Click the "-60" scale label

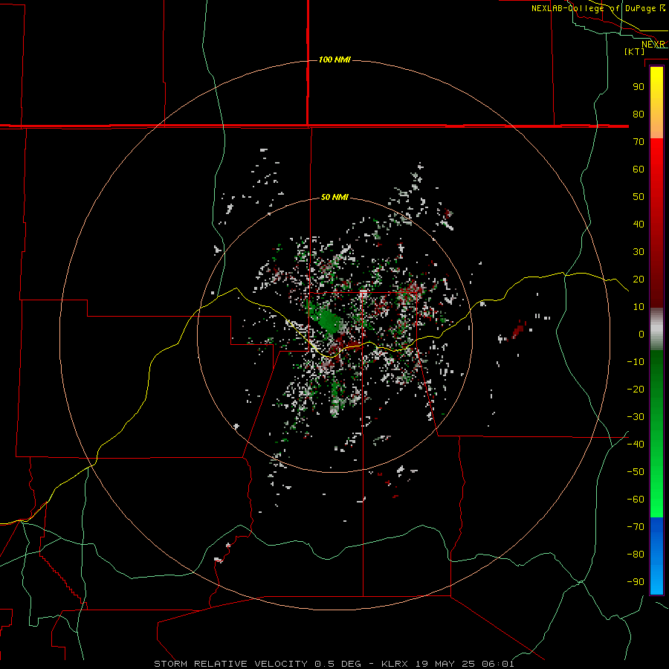(x=636, y=500)
